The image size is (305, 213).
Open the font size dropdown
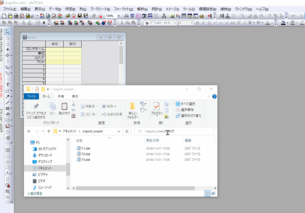[192, 23]
